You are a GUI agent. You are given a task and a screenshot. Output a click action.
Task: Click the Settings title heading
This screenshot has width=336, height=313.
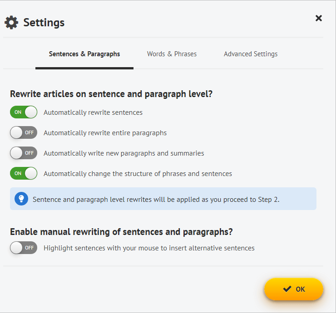point(44,23)
